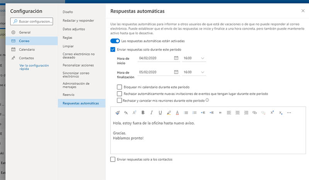Screen dimensions: 309x180
Task: Select the format painter icon
Action: [117, 113]
